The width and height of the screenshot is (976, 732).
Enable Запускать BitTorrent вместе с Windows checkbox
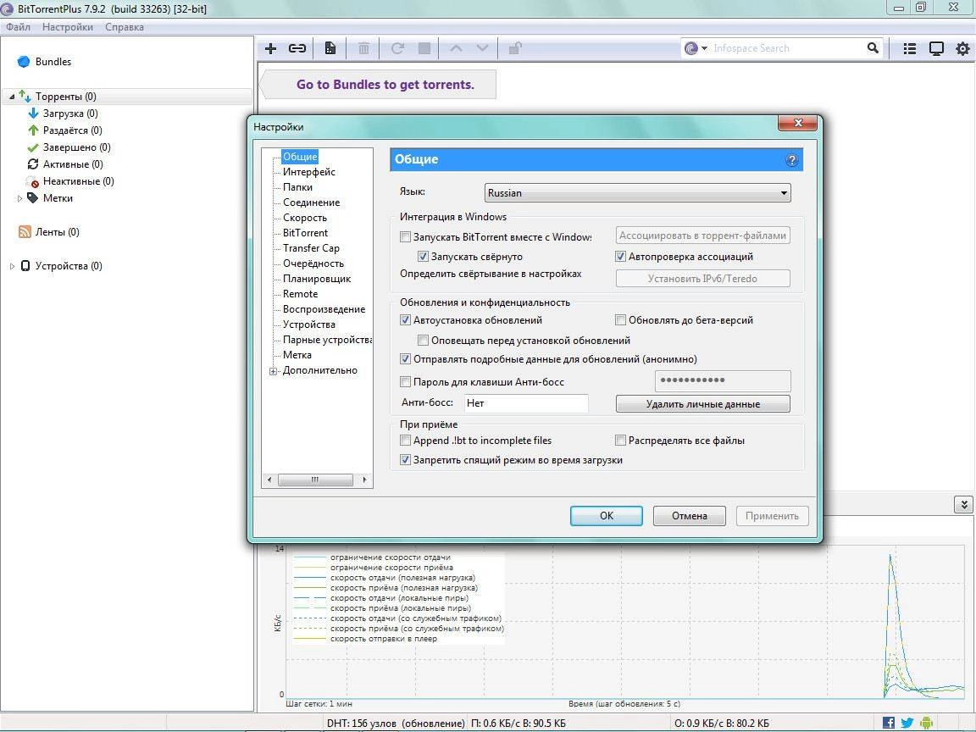point(405,236)
